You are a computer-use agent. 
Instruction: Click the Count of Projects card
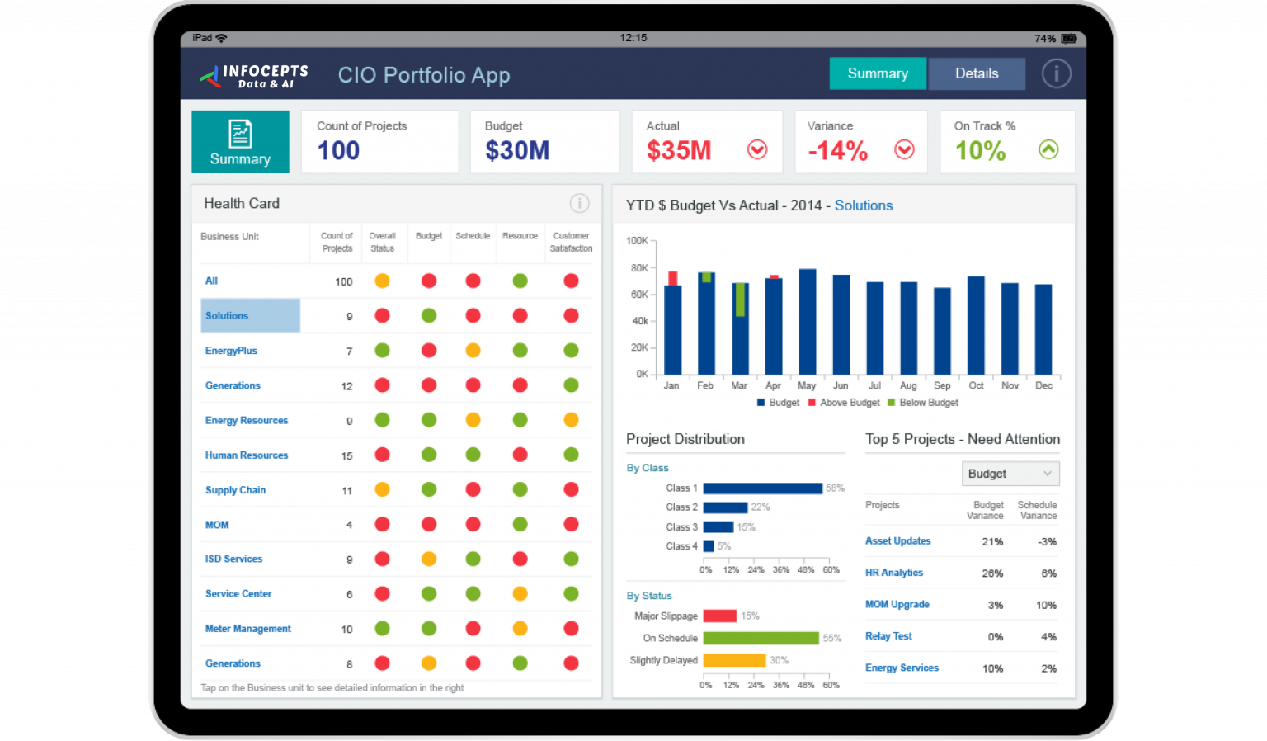pos(379,142)
